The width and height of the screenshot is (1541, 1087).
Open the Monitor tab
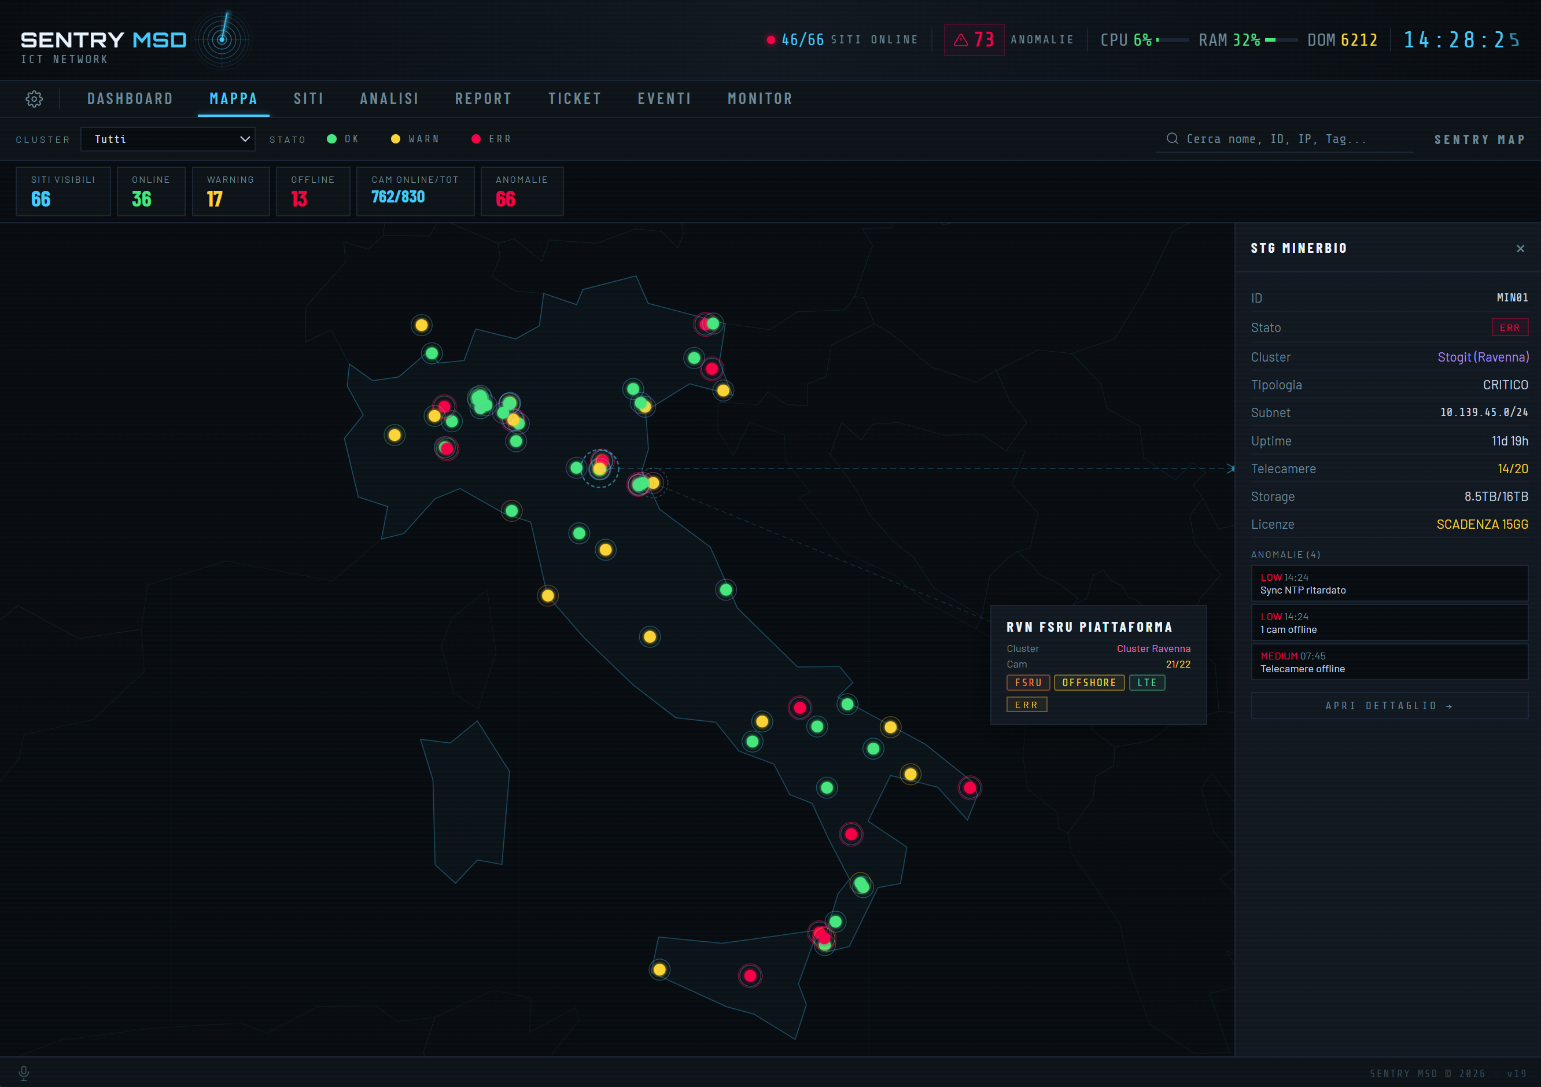pyautogui.click(x=760, y=99)
